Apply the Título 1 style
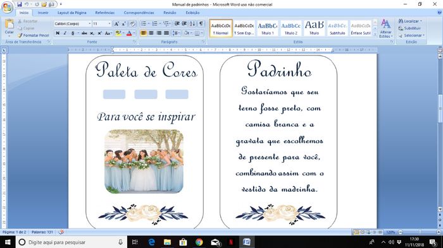The height and width of the screenshot is (248, 443). [268, 28]
